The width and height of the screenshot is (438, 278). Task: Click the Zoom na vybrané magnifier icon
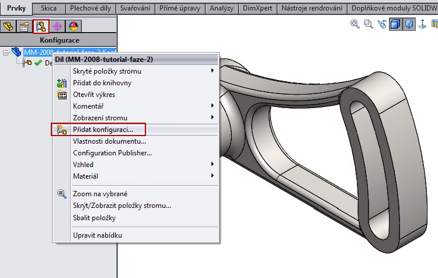(62, 194)
